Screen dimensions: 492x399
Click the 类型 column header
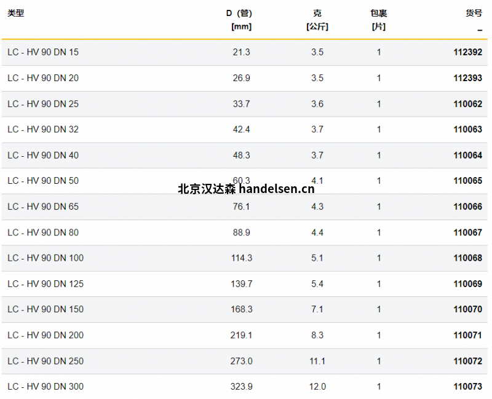click(16, 13)
